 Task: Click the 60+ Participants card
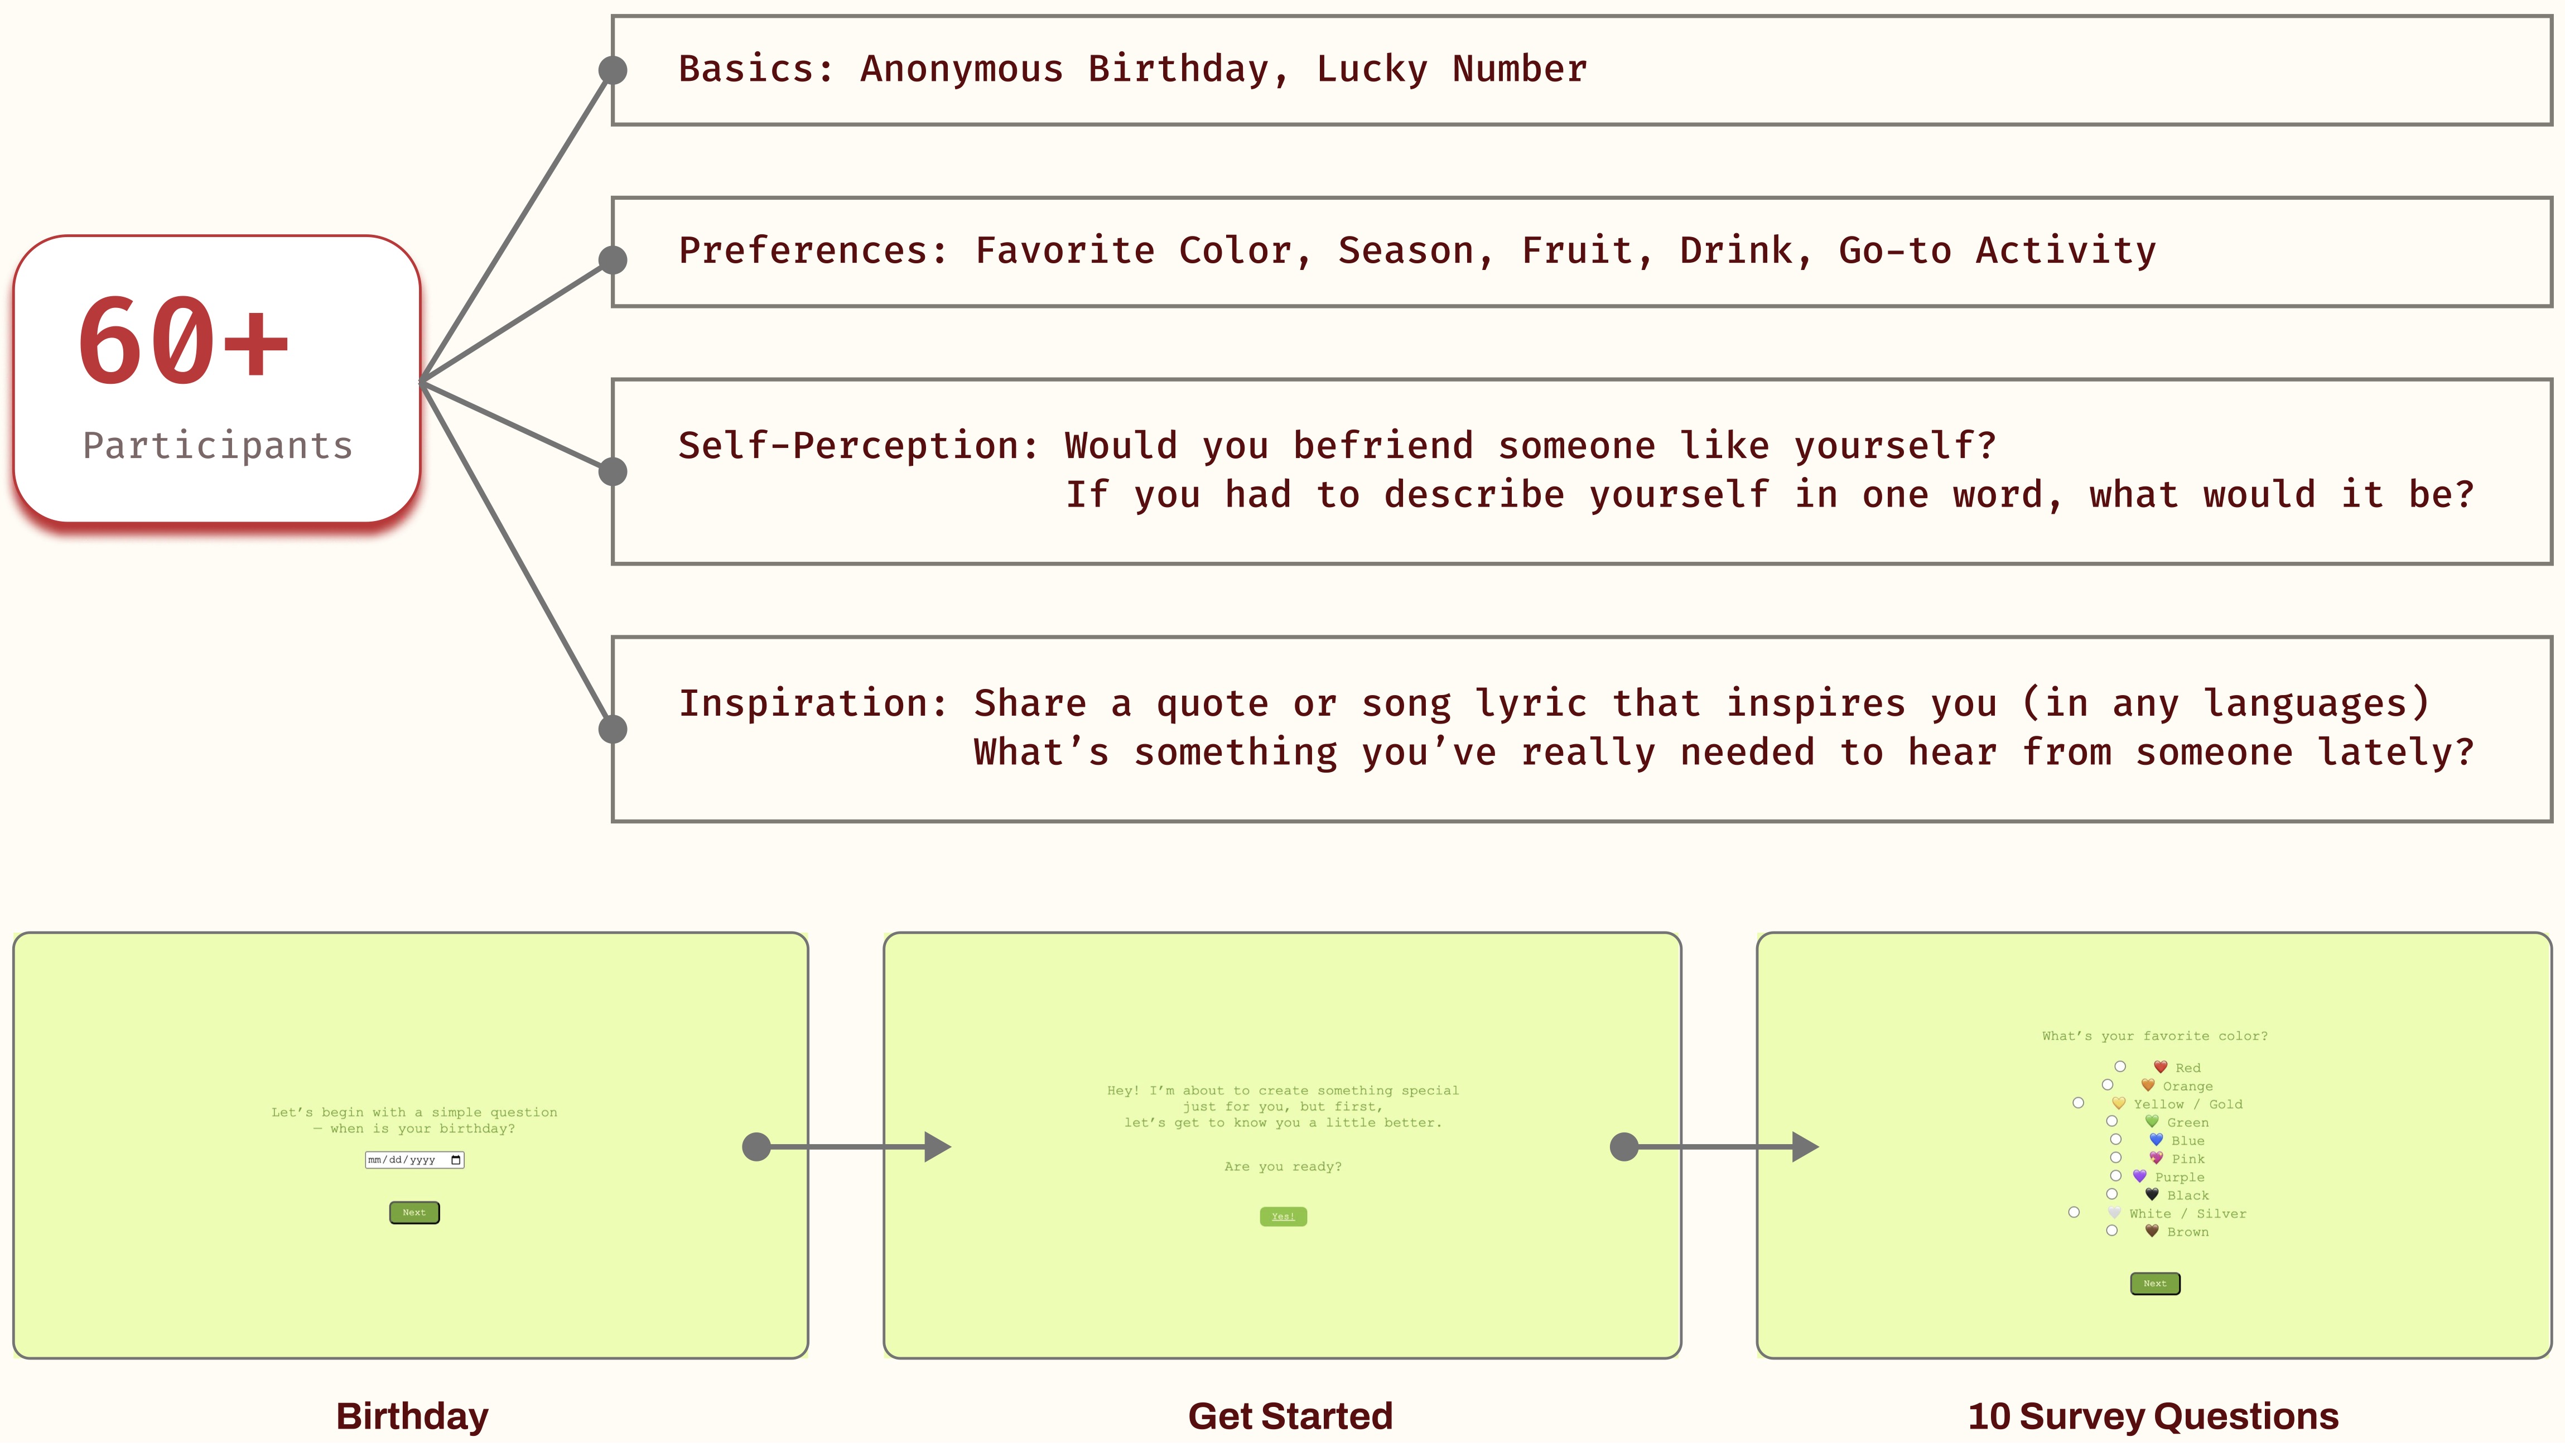coord(217,379)
